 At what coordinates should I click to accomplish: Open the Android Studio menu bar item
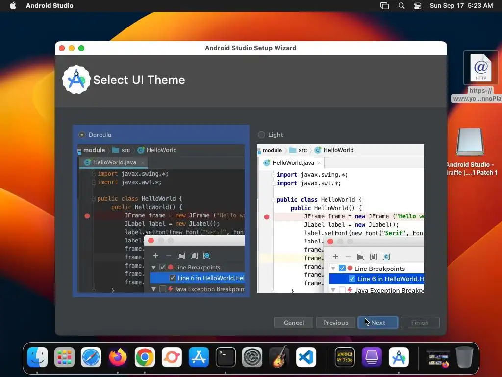tap(50, 6)
